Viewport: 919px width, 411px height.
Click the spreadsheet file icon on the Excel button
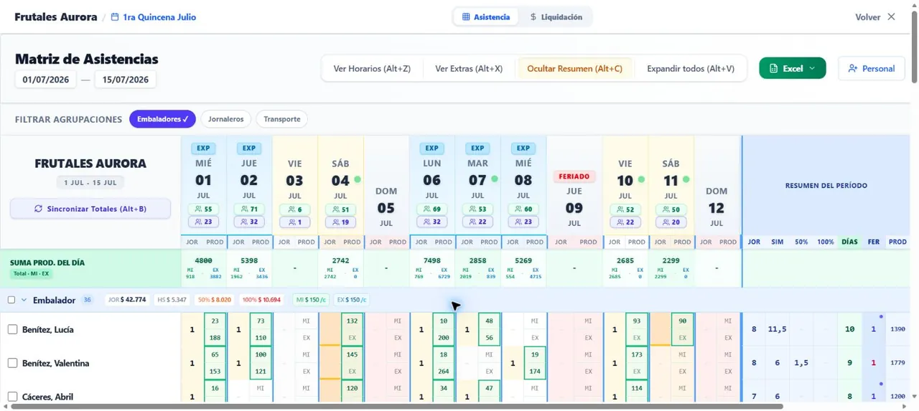[x=773, y=69]
